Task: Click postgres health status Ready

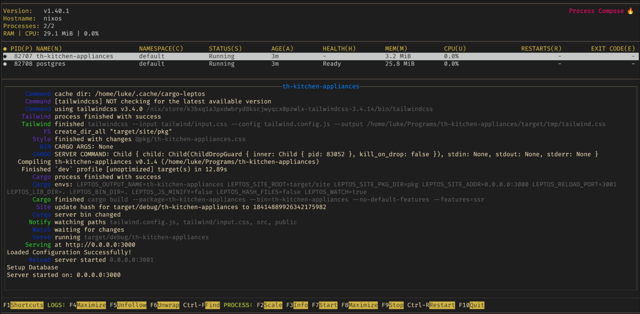Action: click(x=332, y=64)
